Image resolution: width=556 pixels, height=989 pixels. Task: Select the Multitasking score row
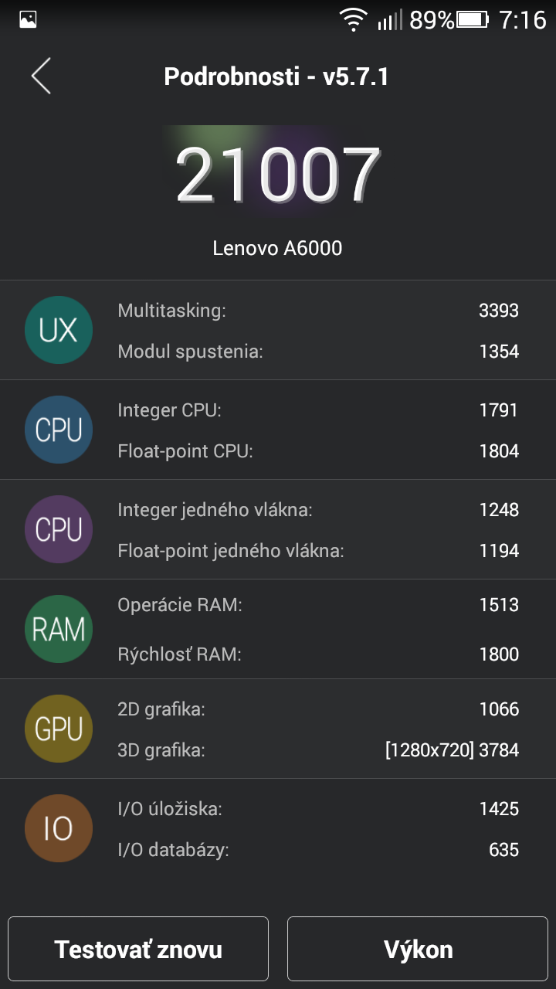(x=317, y=311)
